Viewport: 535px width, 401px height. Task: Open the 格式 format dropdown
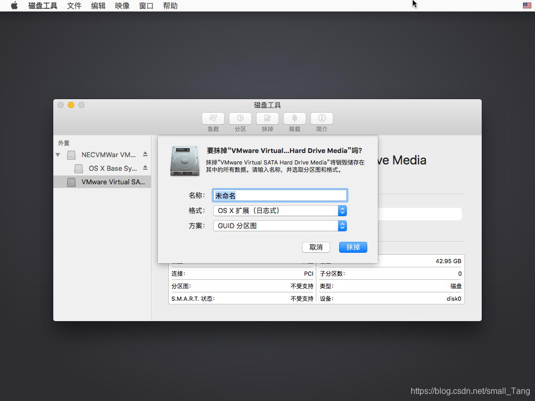280,211
